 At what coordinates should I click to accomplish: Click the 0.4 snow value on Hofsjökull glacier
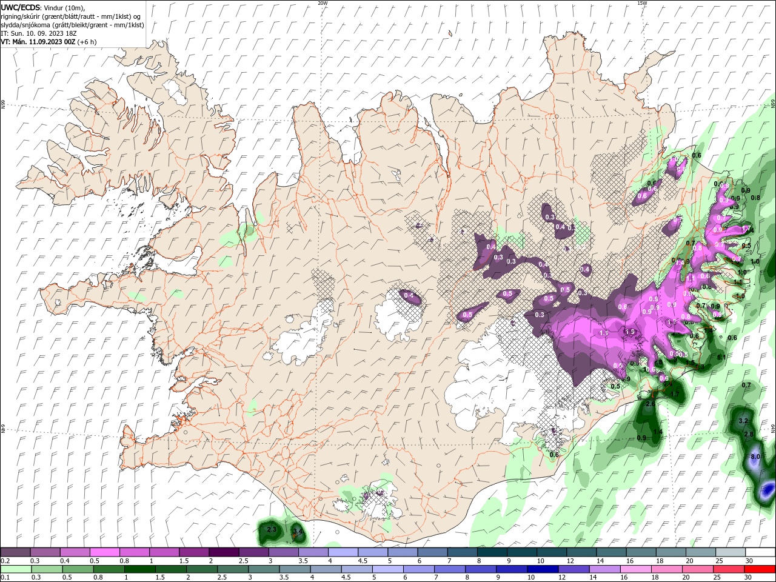tap(409, 296)
